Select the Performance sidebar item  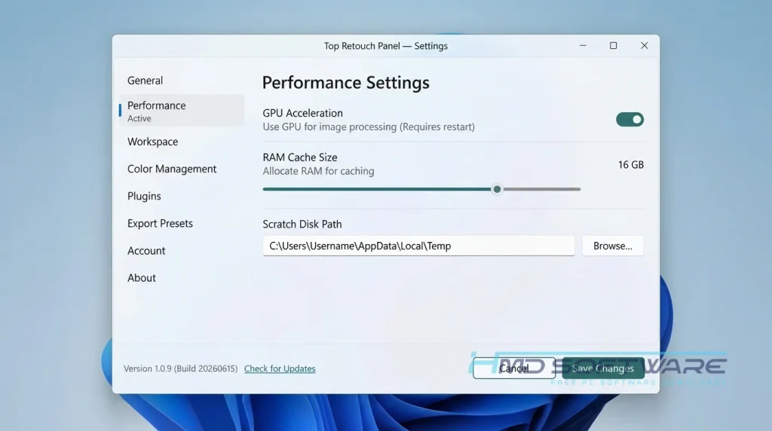tap(181, 111)
